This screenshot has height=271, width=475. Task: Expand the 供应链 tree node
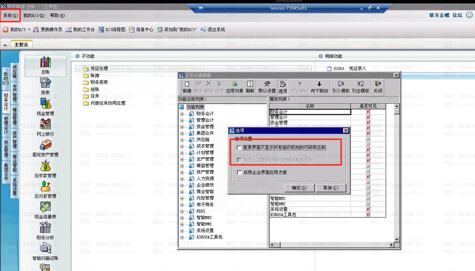point(182,140)
